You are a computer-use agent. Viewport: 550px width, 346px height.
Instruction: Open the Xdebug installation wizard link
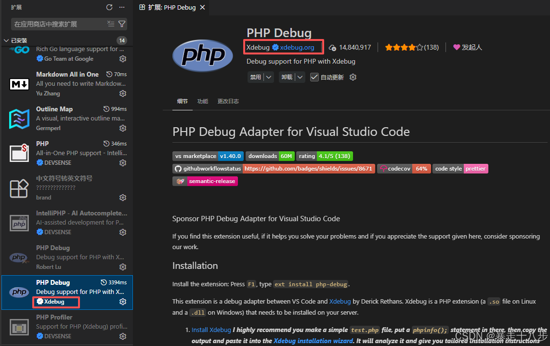tap(313, 341)
